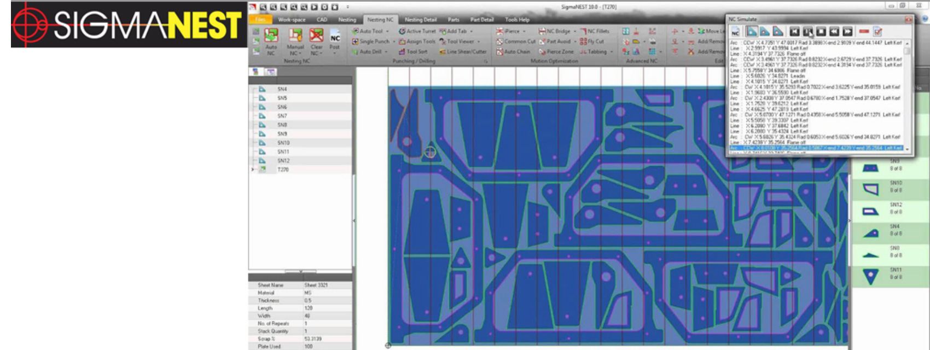Toggle the first simulate mode button

[x=752, y=32]
